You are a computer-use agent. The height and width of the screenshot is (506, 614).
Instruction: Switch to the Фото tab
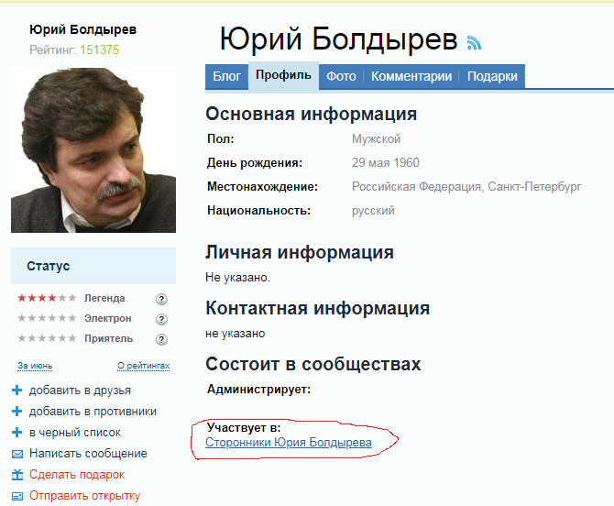(341, 76)
